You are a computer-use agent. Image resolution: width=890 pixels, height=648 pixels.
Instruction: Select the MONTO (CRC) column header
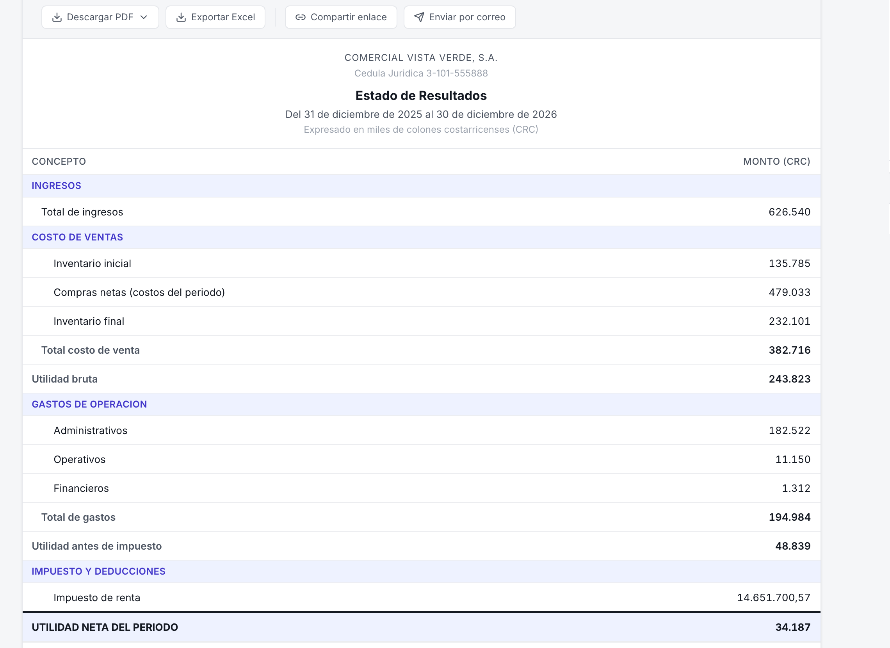click(x=776, y=162)
